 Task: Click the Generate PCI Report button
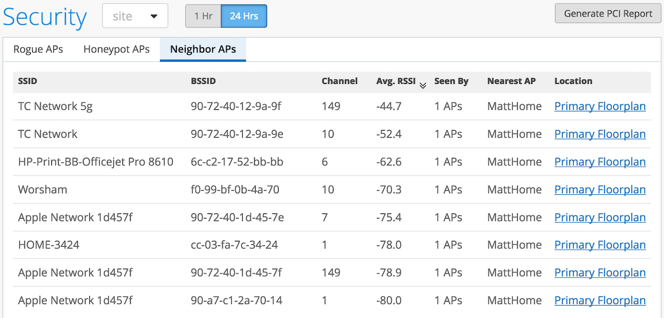608,14
